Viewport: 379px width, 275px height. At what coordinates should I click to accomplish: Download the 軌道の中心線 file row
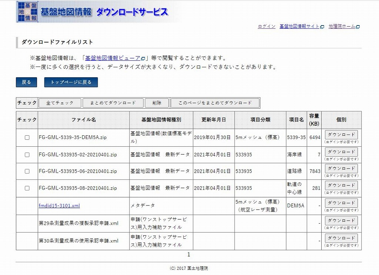coord(341,186)
